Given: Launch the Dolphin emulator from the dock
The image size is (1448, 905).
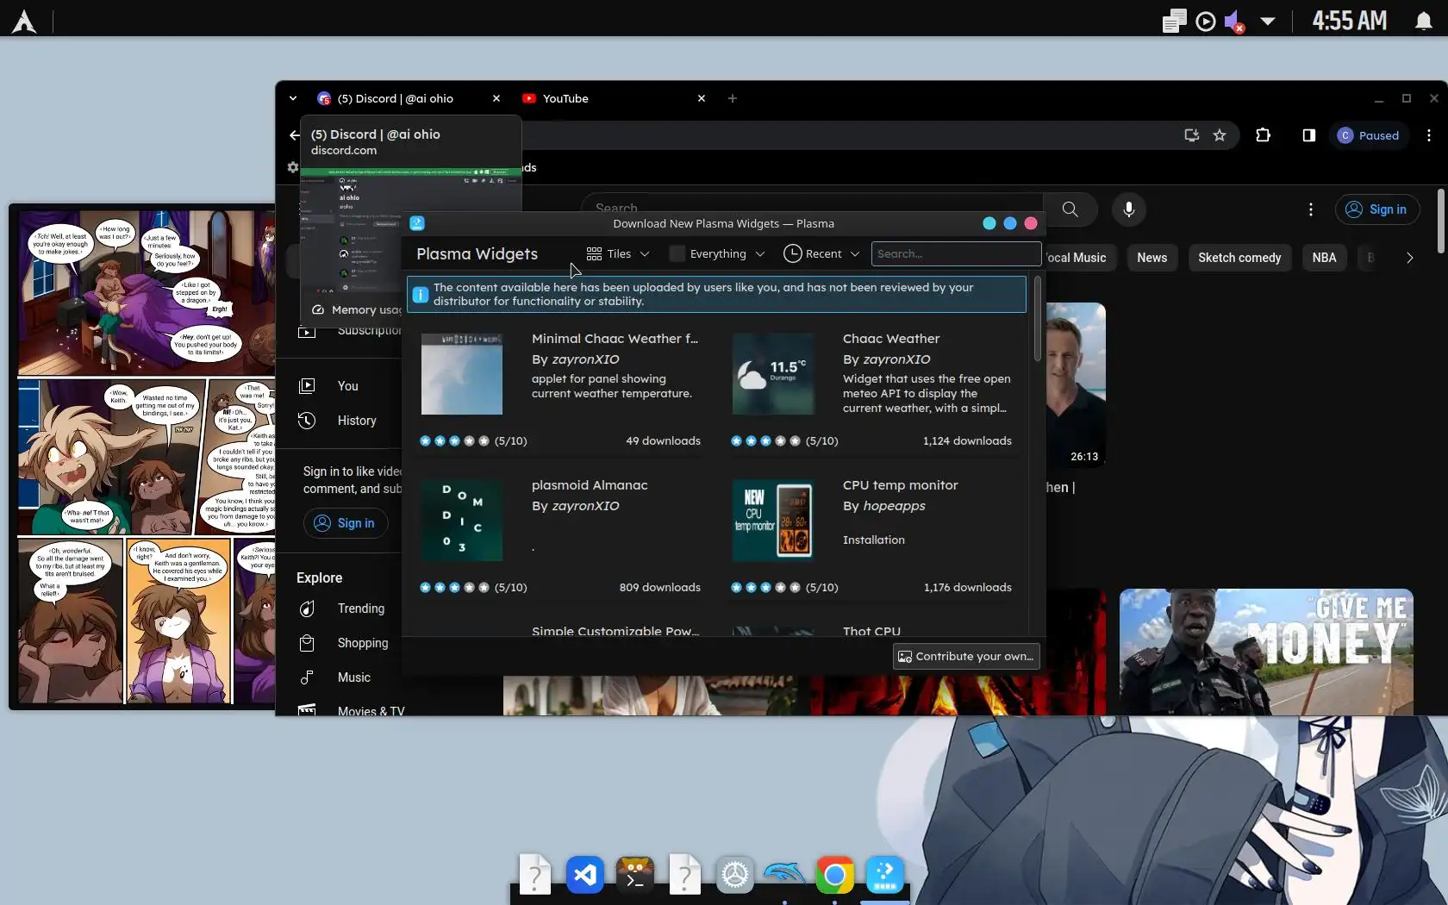Looking at the screenshot, I should click(x=784, y=876).
